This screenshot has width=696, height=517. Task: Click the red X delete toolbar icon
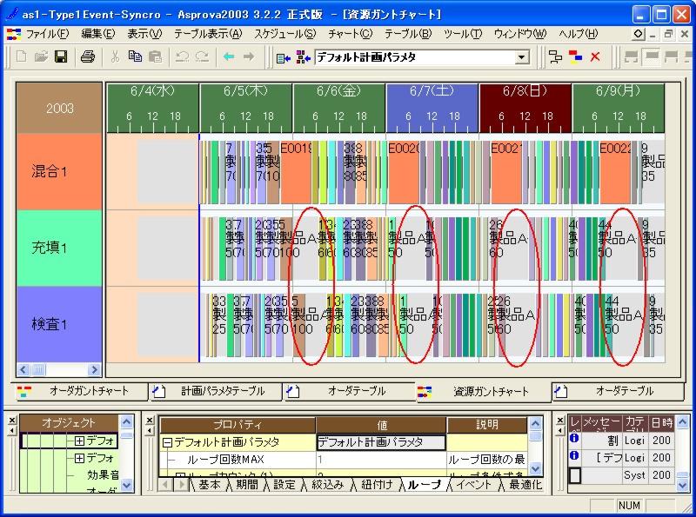tap(595, 57)
